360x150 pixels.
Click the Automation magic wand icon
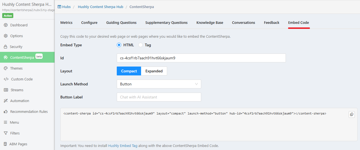[x=6, y=101]
